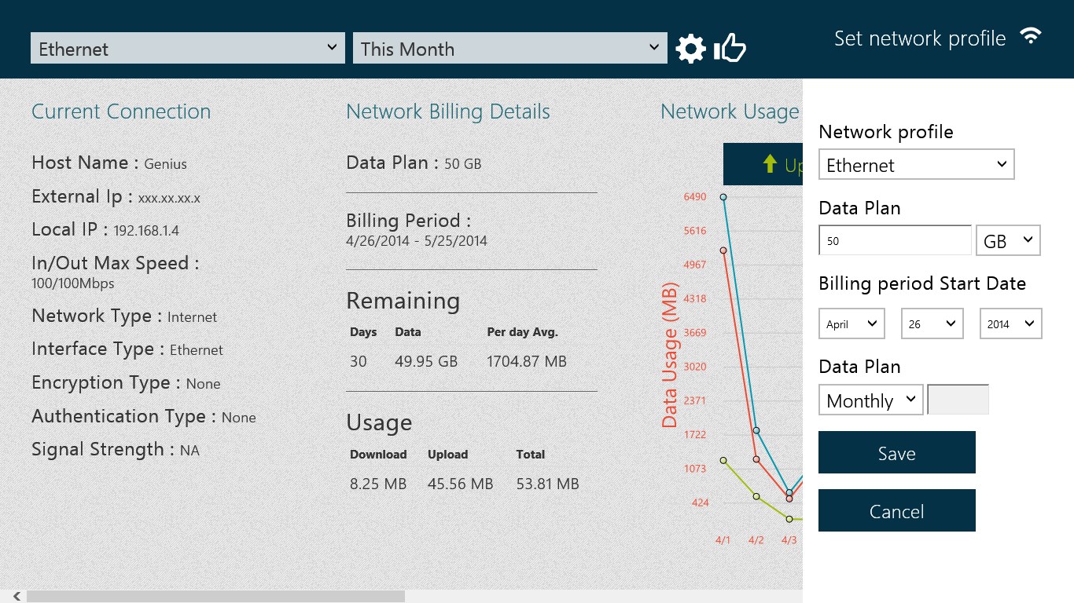Image resolution: width=1074 pixels, height=603 pixels.
Task: Open the billing start year 2014 dropdown
Action: point(1010,323)
